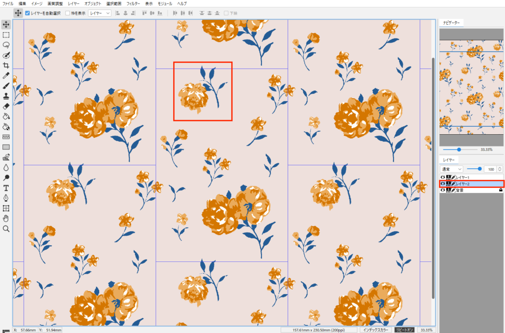Open the 表示 menu
Viewport: 505px width, 333px height.
click(x=149, y=3)
